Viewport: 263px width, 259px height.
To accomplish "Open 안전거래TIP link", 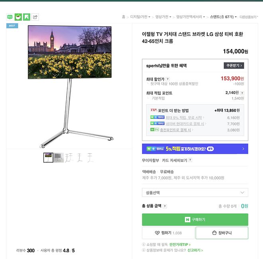I will click(x=180, y=244).
